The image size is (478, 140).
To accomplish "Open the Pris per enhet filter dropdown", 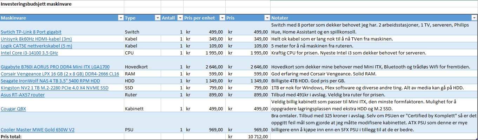I will click(x=222, y=18).
